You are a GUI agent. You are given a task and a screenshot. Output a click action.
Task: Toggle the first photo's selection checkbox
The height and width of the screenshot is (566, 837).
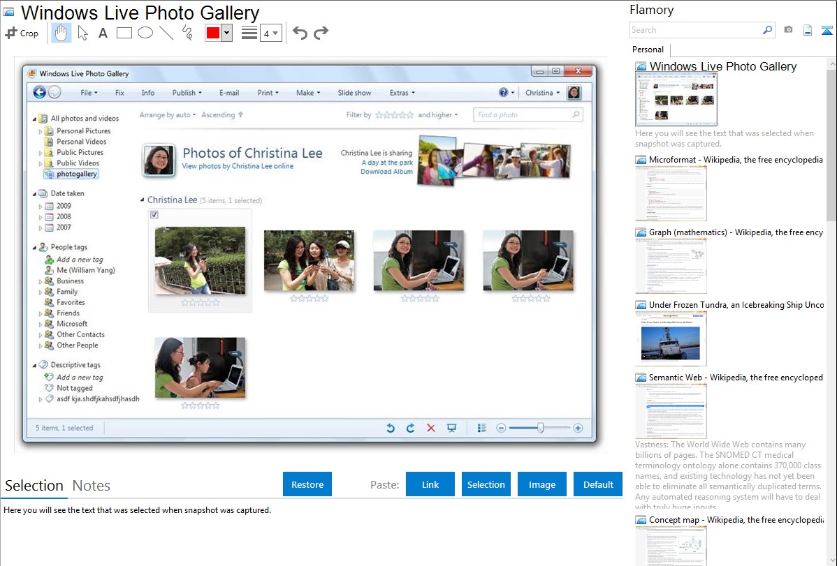(154, 214)
